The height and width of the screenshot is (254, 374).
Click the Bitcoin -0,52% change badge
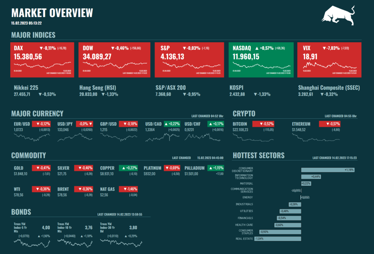tap(263, 124)
